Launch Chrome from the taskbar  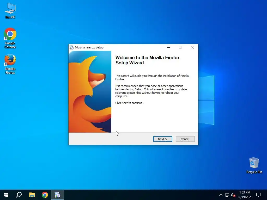coord(45,195)
